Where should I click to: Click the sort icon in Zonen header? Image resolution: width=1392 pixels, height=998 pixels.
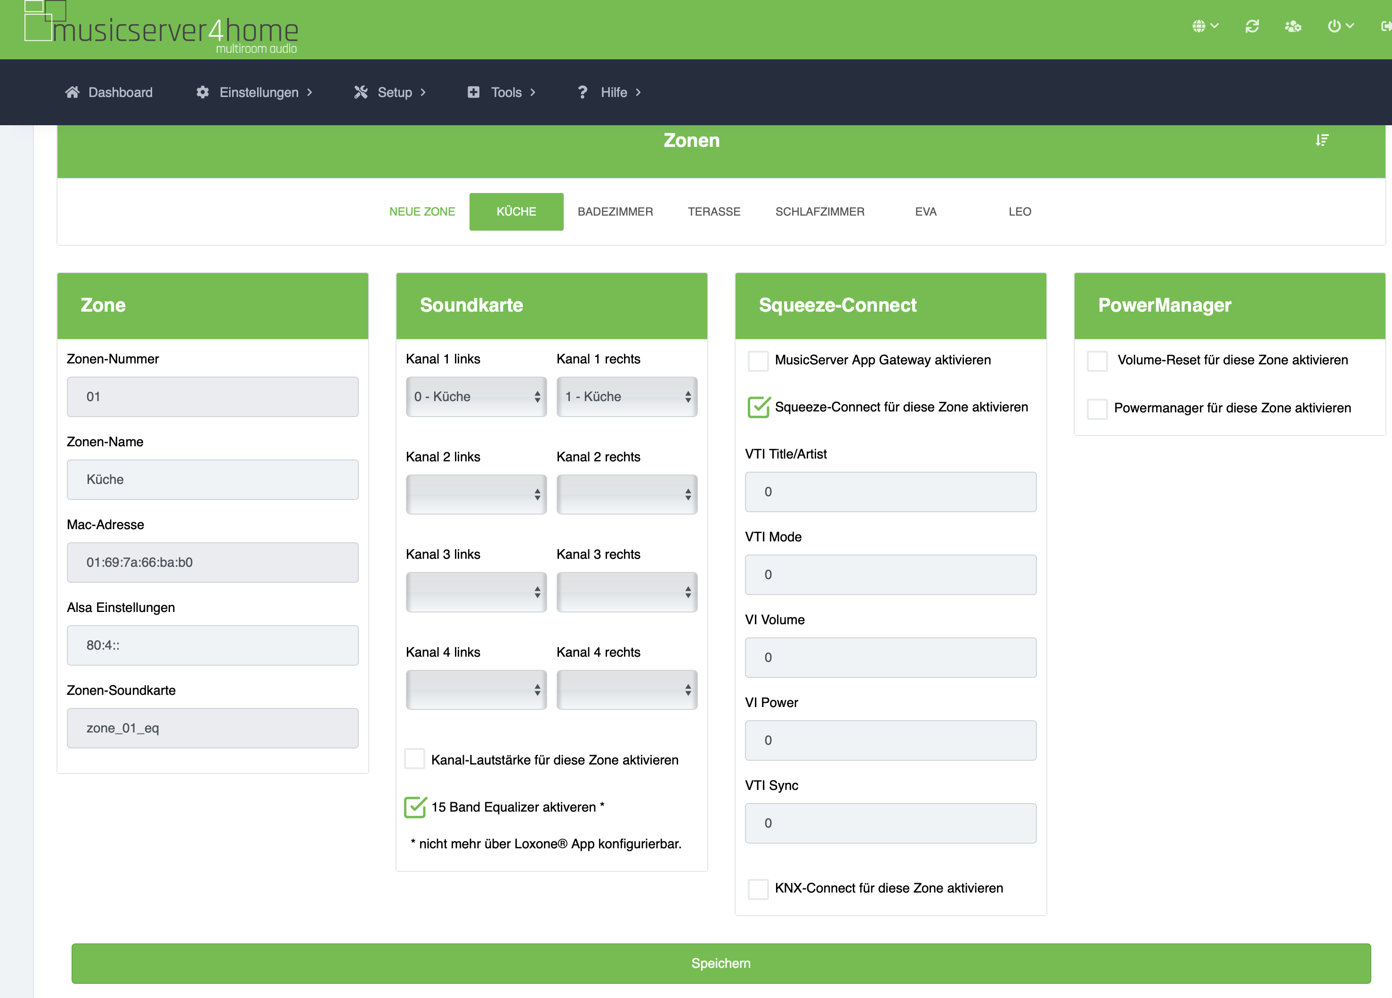[1322, 140]
